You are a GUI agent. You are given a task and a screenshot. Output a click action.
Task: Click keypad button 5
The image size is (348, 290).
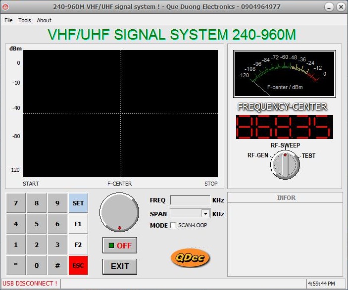pos(37,224)
